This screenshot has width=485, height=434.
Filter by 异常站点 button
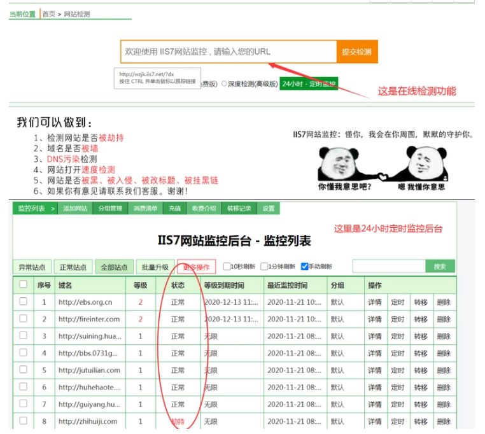[x=32, y=267]
